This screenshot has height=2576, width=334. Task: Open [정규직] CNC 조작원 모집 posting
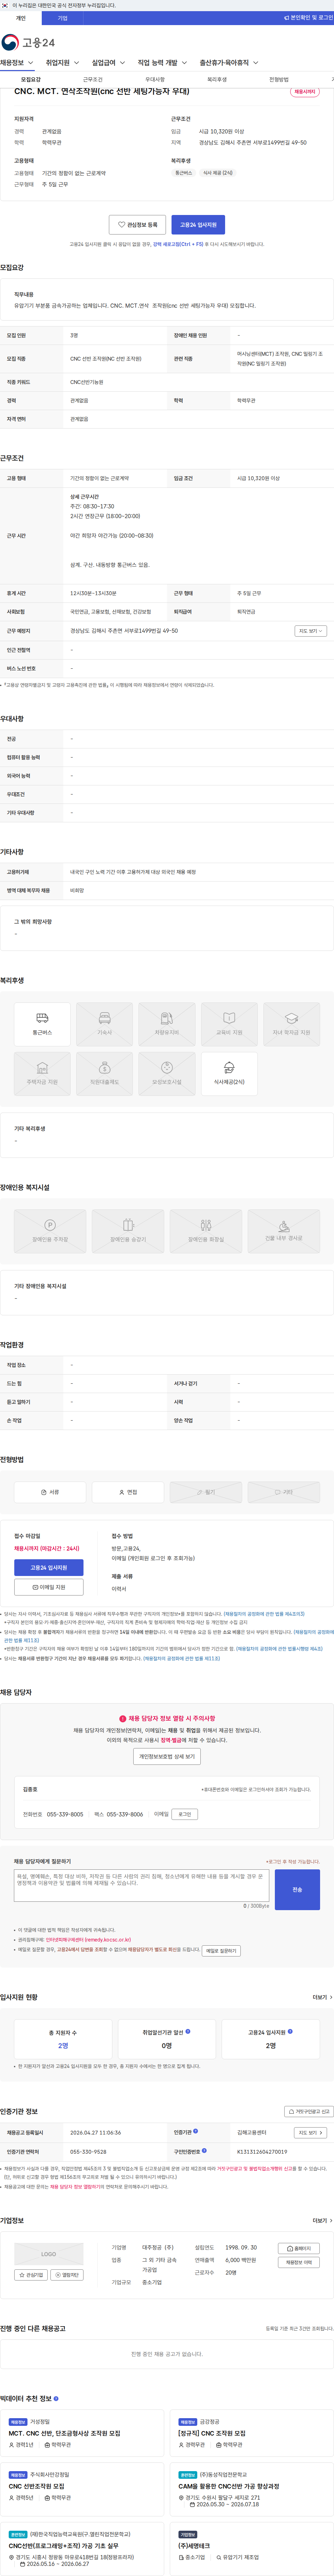212,2433
